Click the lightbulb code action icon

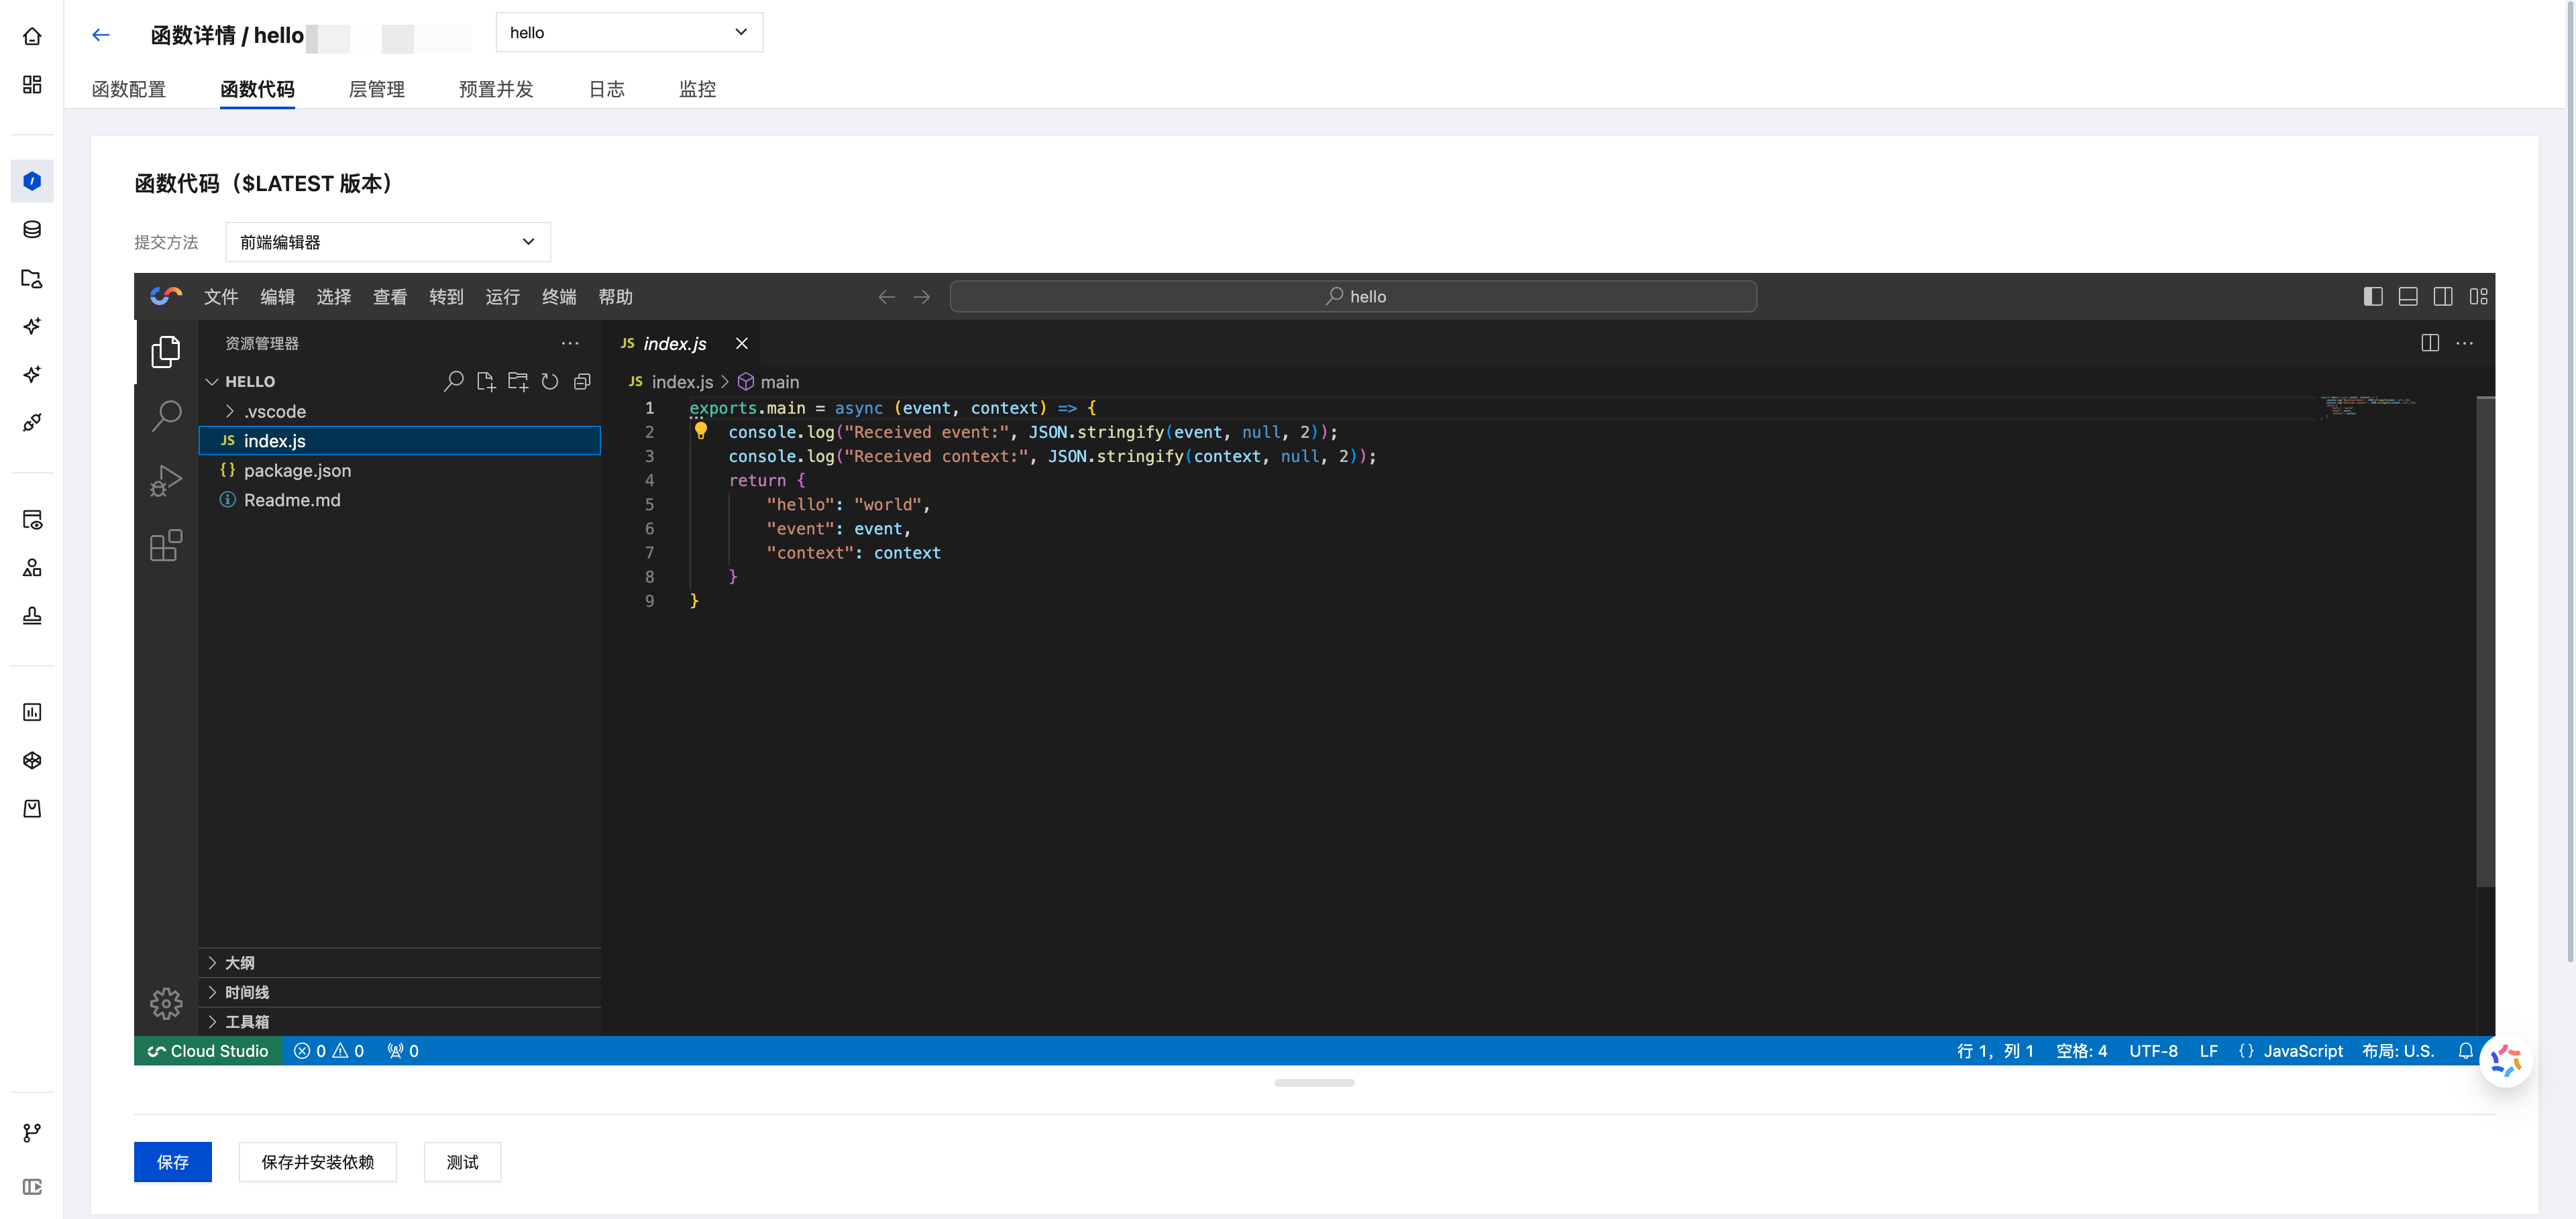pos(701,432)
